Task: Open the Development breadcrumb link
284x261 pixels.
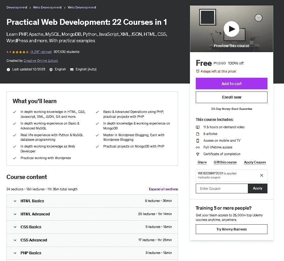Action: click(x=17, y=7)
